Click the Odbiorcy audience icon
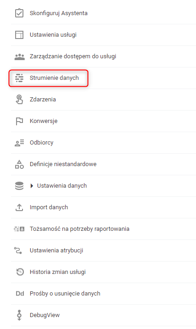 click(x=19, y=143)
